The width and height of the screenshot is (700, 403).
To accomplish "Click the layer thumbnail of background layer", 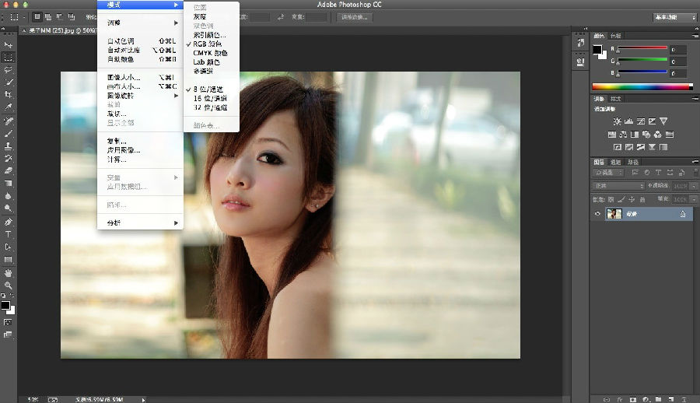I will point(614,214).
